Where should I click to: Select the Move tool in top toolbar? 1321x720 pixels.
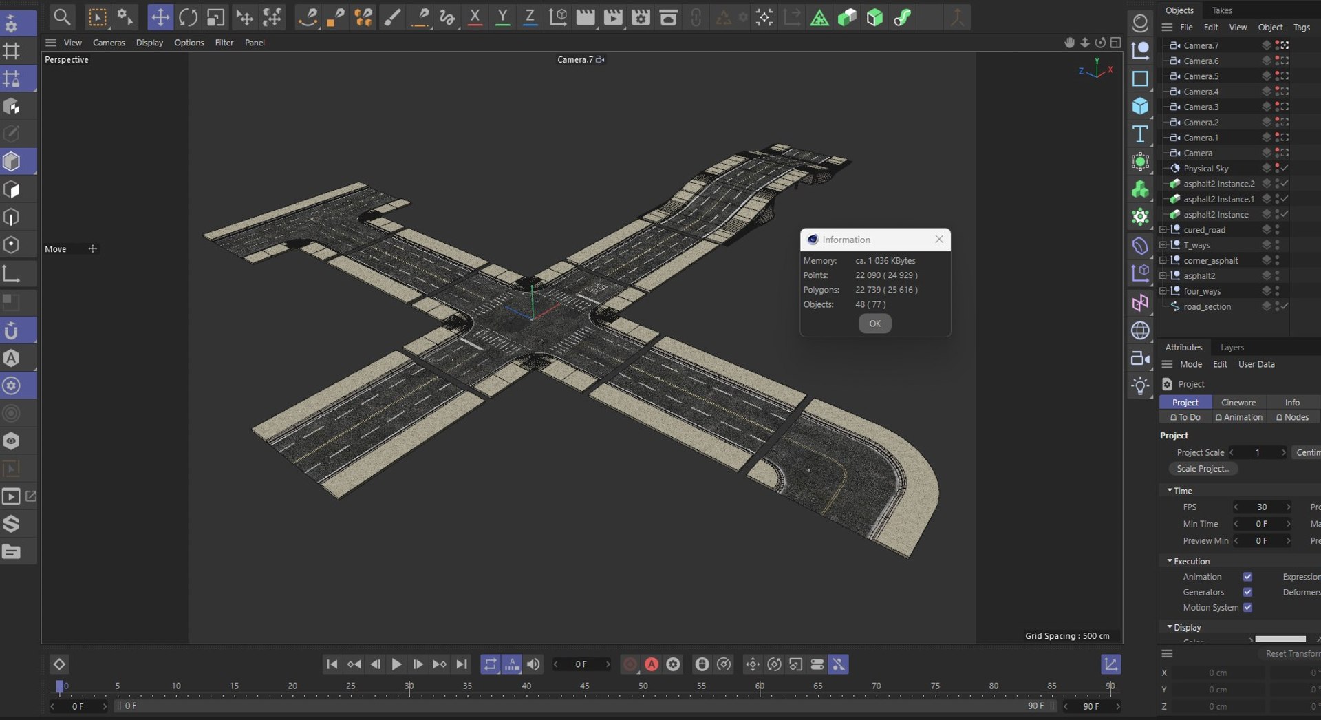pyautogui.click(x=160, y=17)
